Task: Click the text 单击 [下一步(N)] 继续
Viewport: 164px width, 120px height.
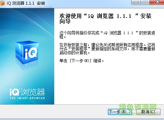Action: tap(82, 61)
